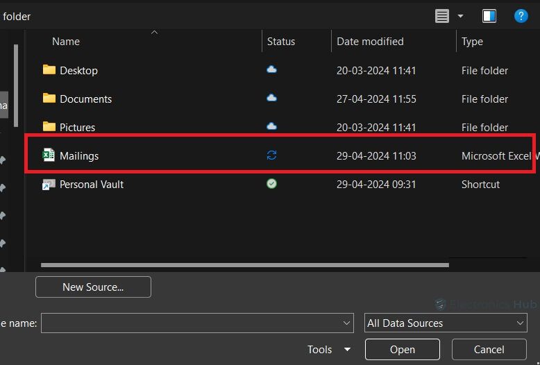The width and height of the screenshot is (540, 365).
Task: Click the sync status icon for Mailings
Action: click(272, 155)
